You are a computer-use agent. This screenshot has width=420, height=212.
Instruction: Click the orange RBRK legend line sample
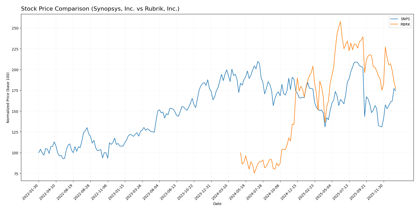pyautogui.click(x=395, y=25)
